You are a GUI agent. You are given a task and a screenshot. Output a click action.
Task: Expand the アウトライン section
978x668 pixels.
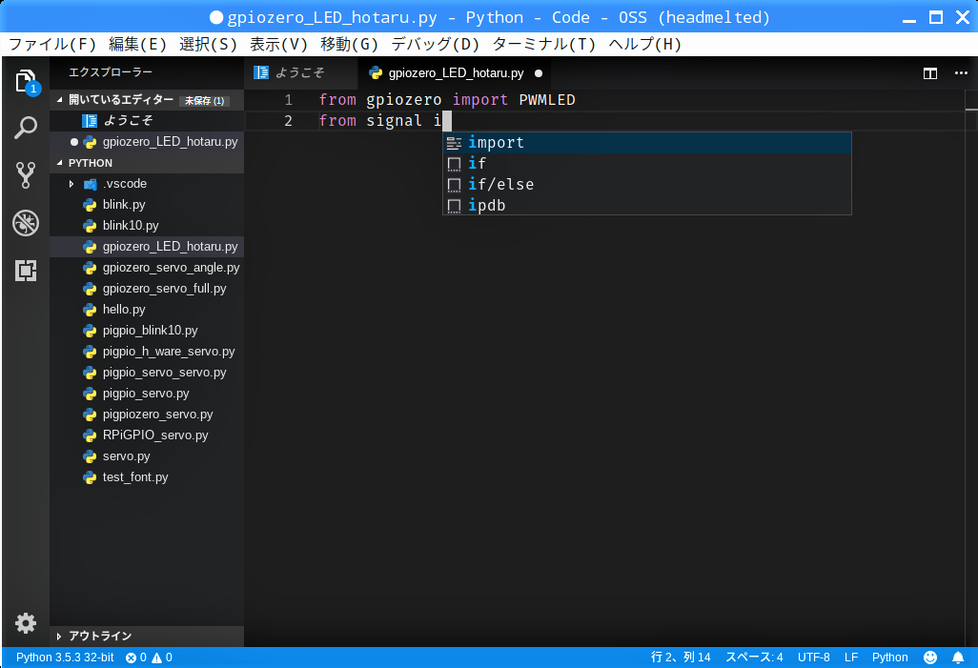(x=59, y=637)
